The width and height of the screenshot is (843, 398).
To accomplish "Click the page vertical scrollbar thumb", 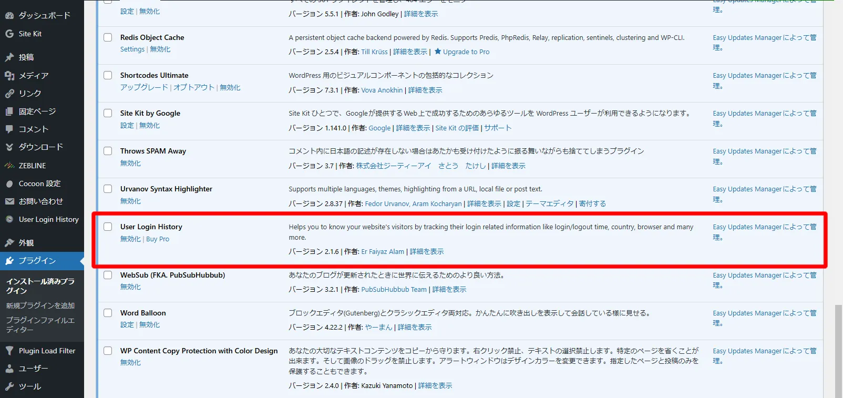I will click(x=839, y=351).
